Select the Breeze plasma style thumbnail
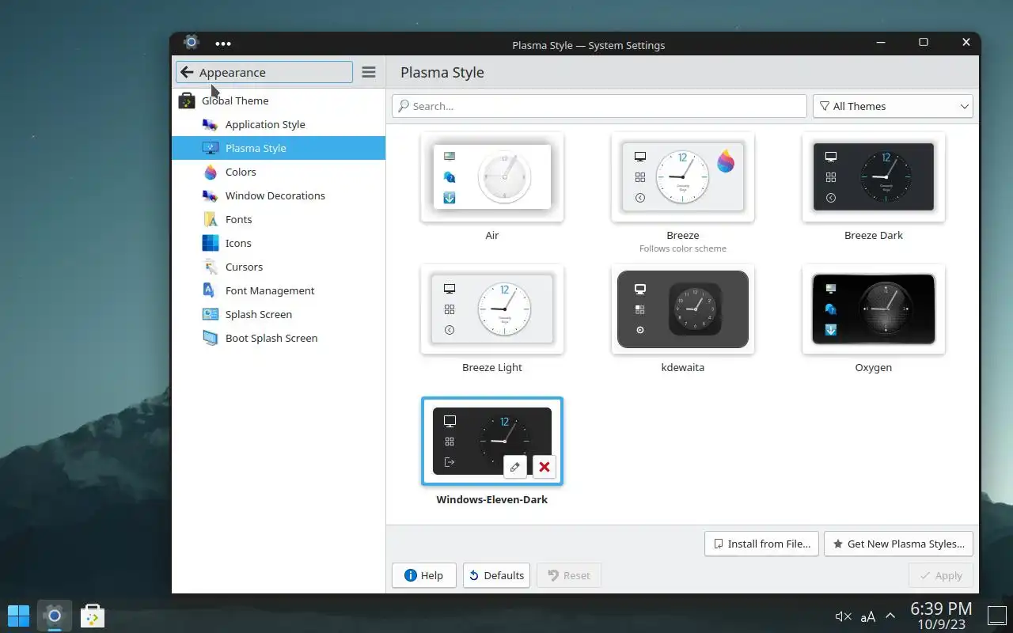The height and width of the screenshot is (633, 1013). coord(683,177)
